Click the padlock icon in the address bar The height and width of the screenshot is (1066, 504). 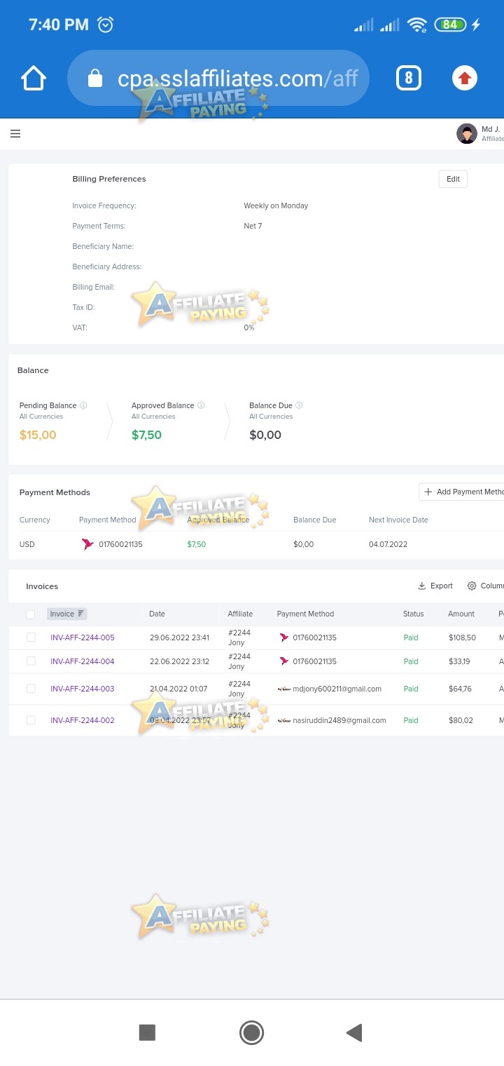(x=95, y=78)
